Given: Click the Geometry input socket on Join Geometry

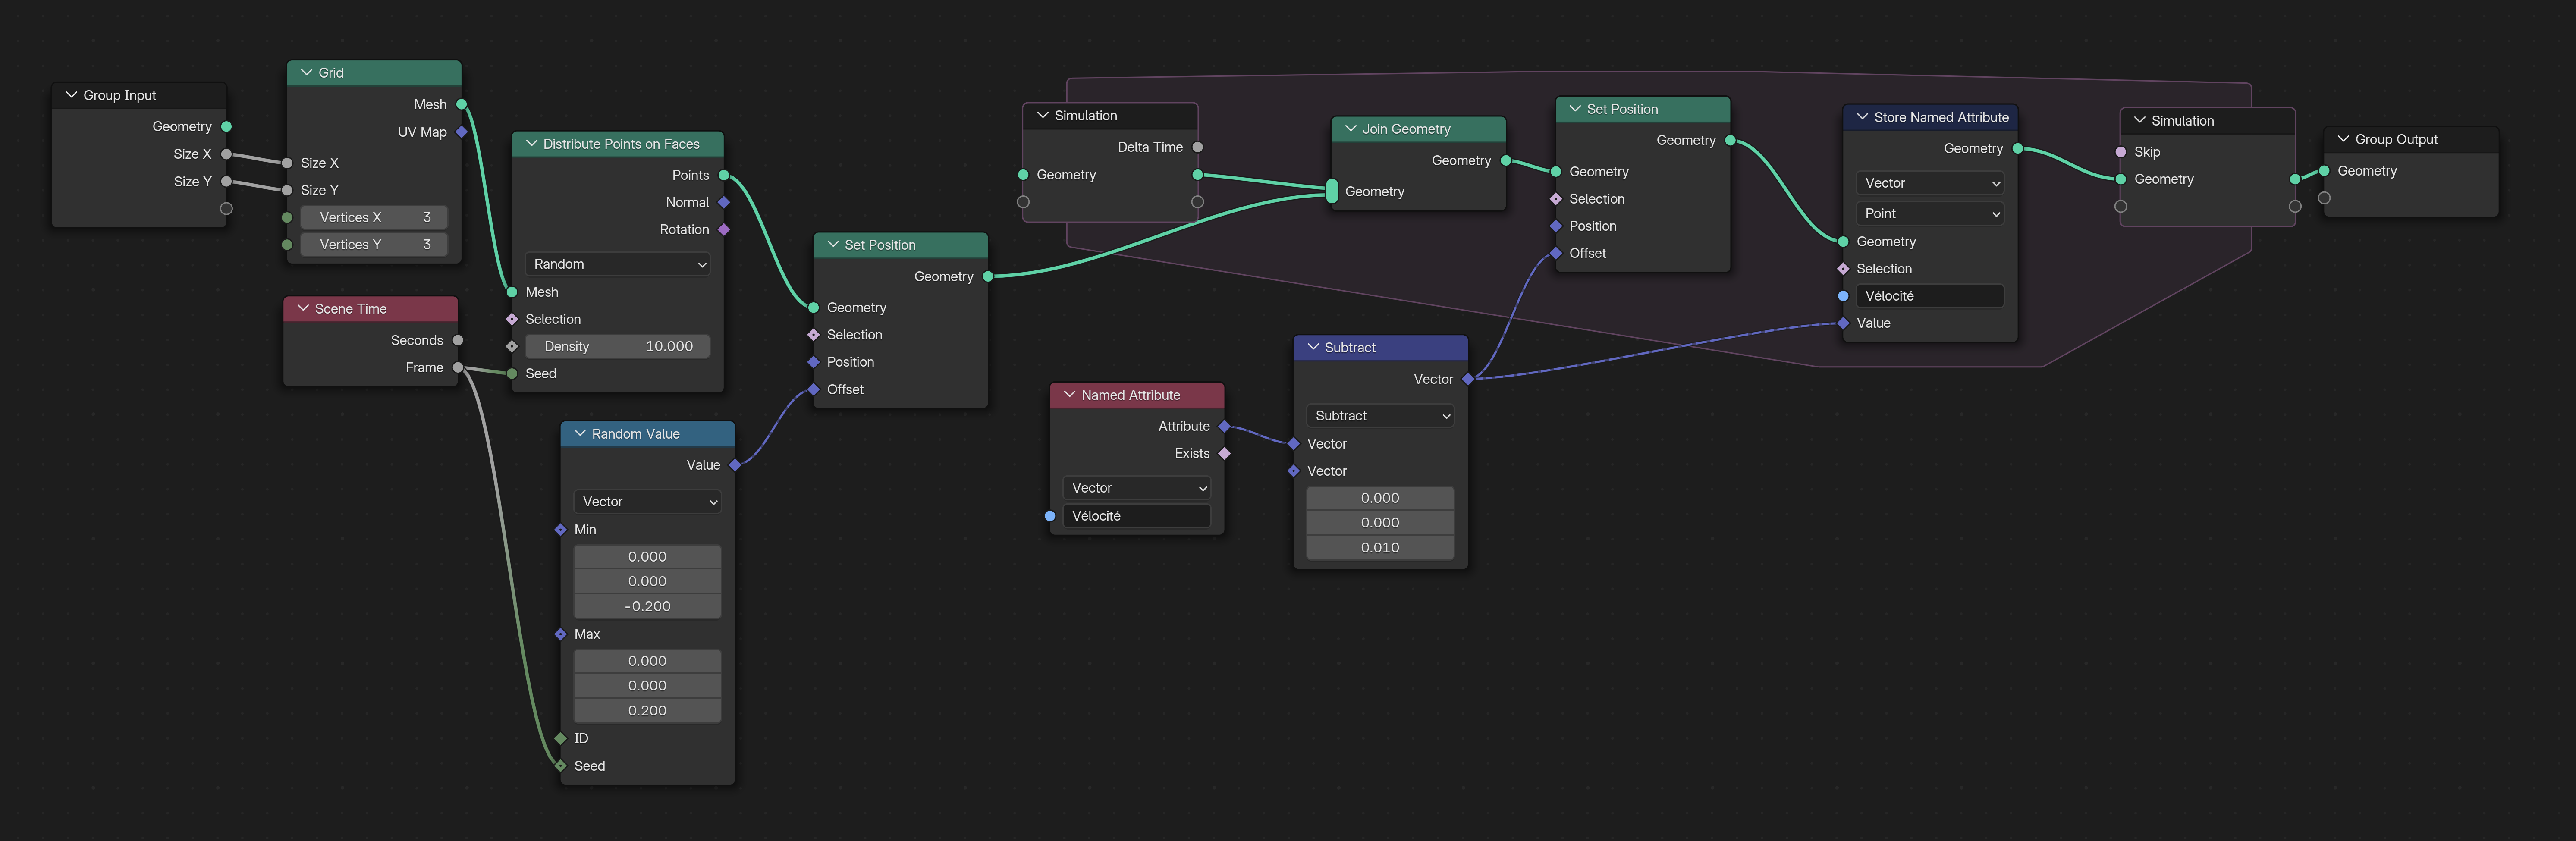Looking at the screenshot, I should point(1332,192).
